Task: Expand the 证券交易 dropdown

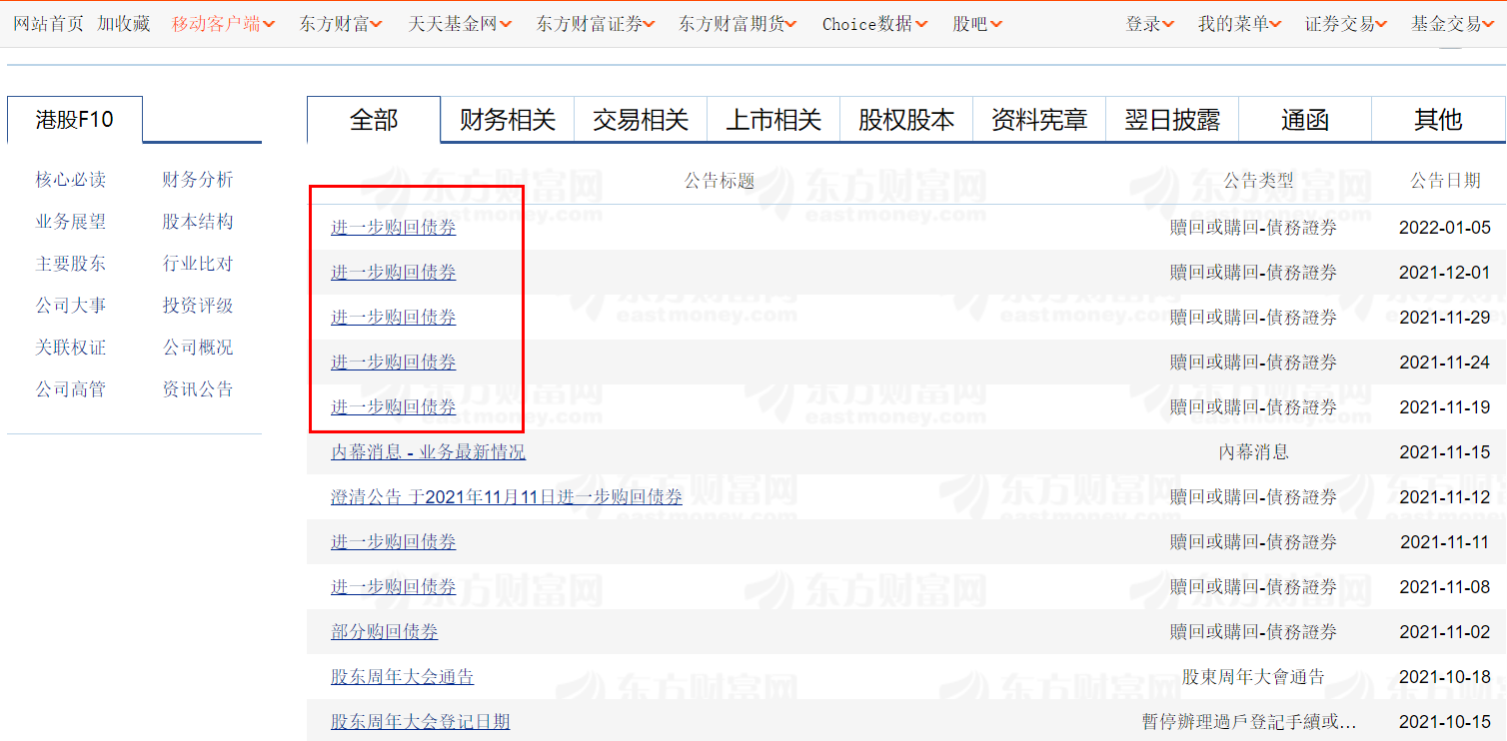Action: pos(1346,24)
